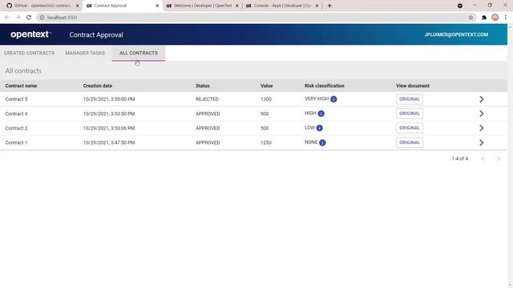513x288 pixels.
Task: Open browser extensions puzzle icon
Action: point(484,18)
